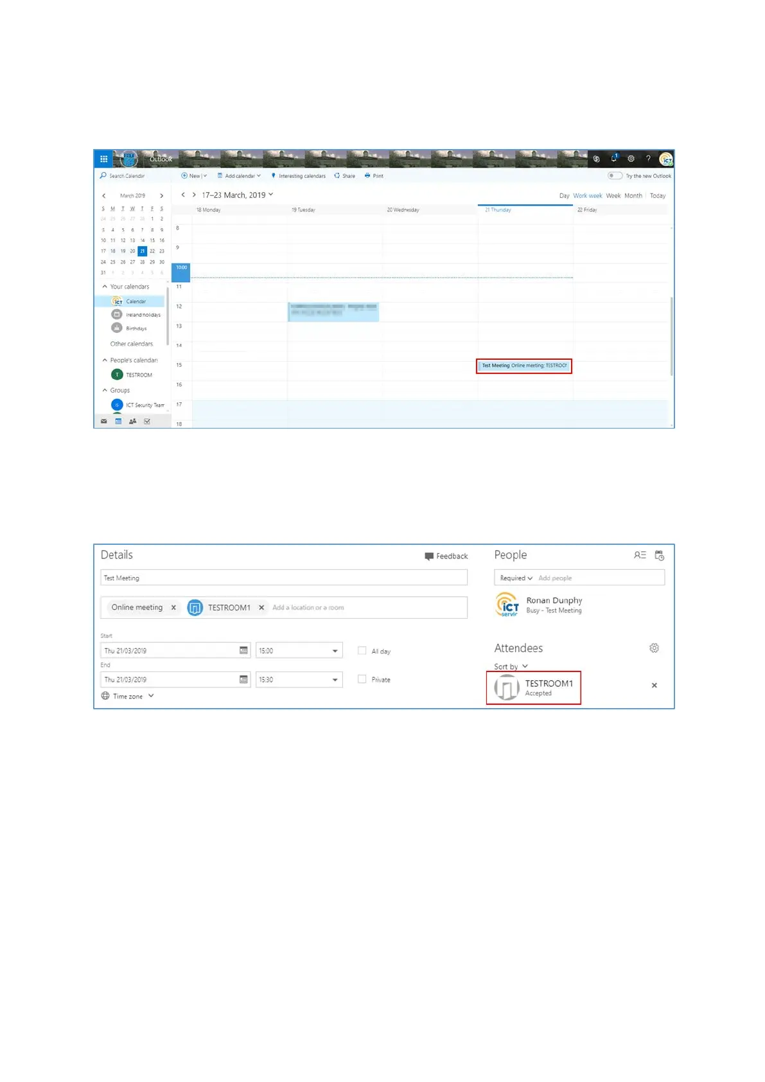This screenshot has height=1082, width=765.
Task: Open the New item dropdown arrow
Action: tap(206, 175)
